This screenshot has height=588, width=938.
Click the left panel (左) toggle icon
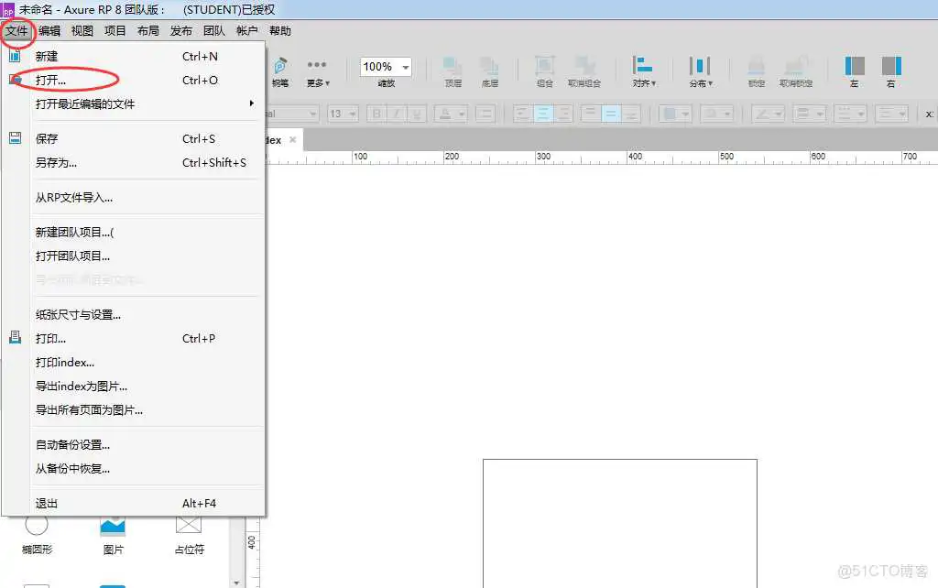(854, 68)
